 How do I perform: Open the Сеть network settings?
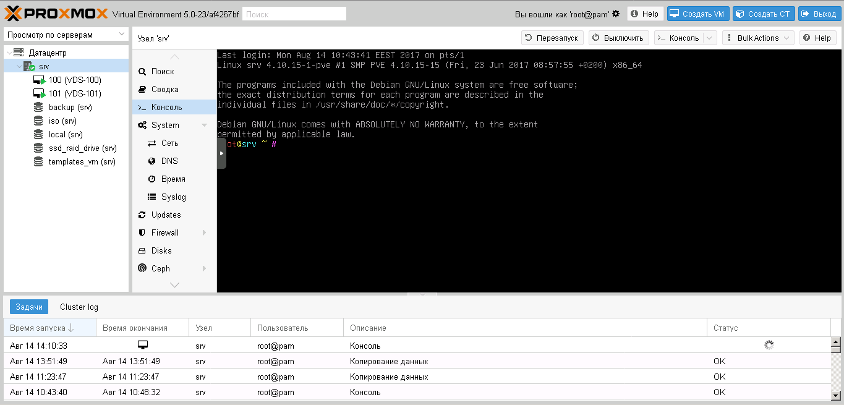pos(174,143)
